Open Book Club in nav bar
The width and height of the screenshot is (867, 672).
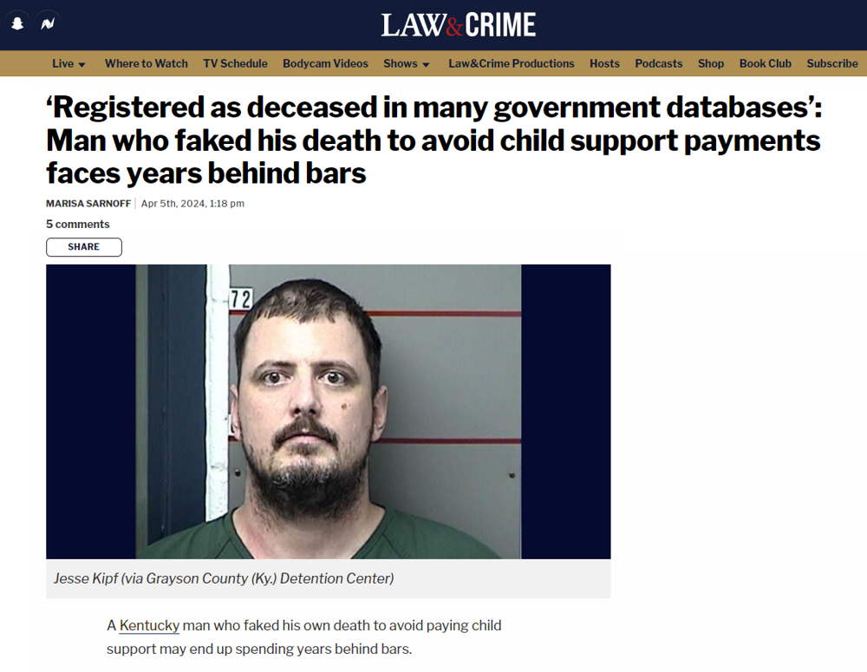point(766,63)
